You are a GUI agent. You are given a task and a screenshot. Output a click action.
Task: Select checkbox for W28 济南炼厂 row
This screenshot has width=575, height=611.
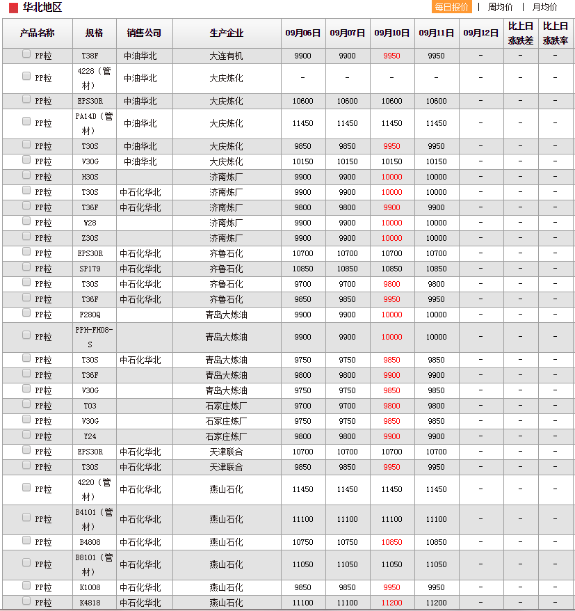click(x=26, y=221)
